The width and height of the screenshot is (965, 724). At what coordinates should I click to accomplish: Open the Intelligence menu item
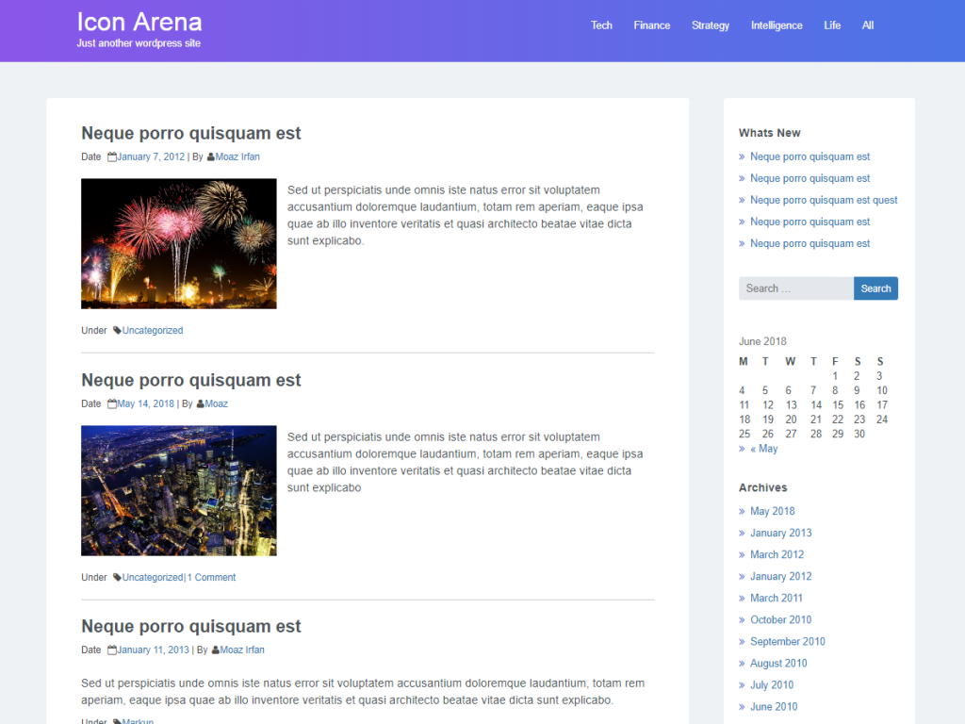point(777,25)
